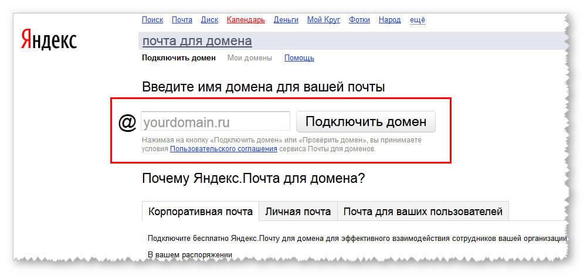Click the почта для домена header link
Viewport: 587px width, 279px height.
[197, 41]
